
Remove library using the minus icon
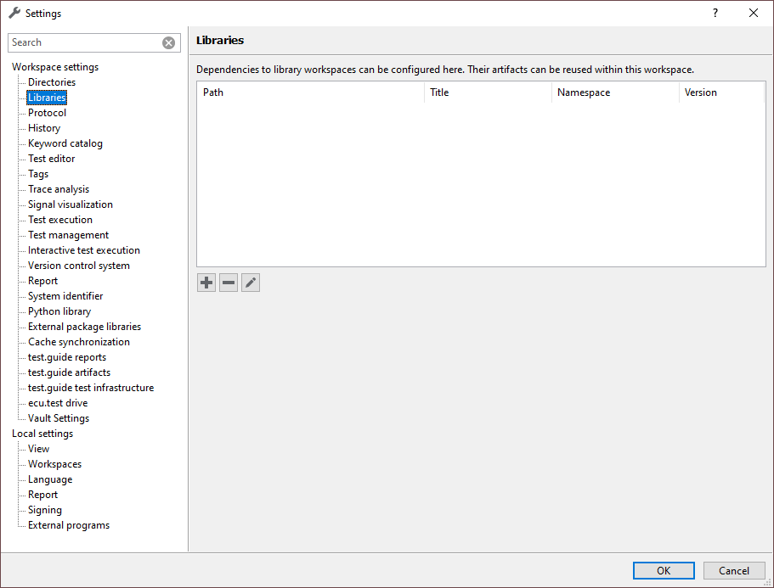(x=229, y=283)
